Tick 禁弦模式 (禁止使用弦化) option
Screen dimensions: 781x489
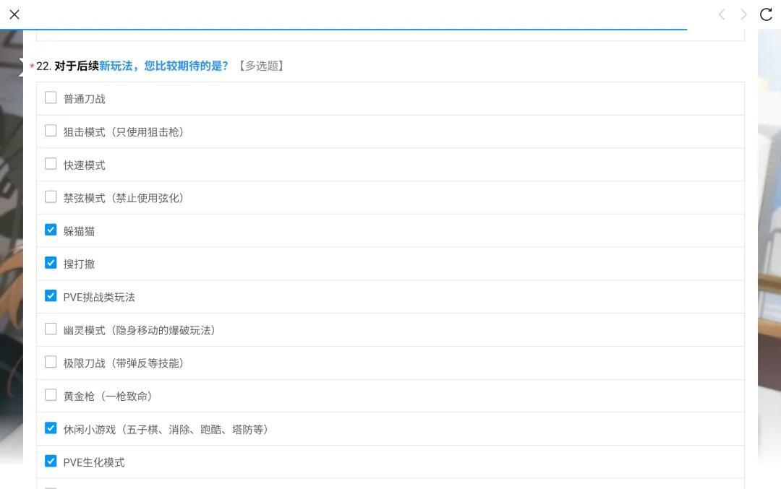[51, 196]
